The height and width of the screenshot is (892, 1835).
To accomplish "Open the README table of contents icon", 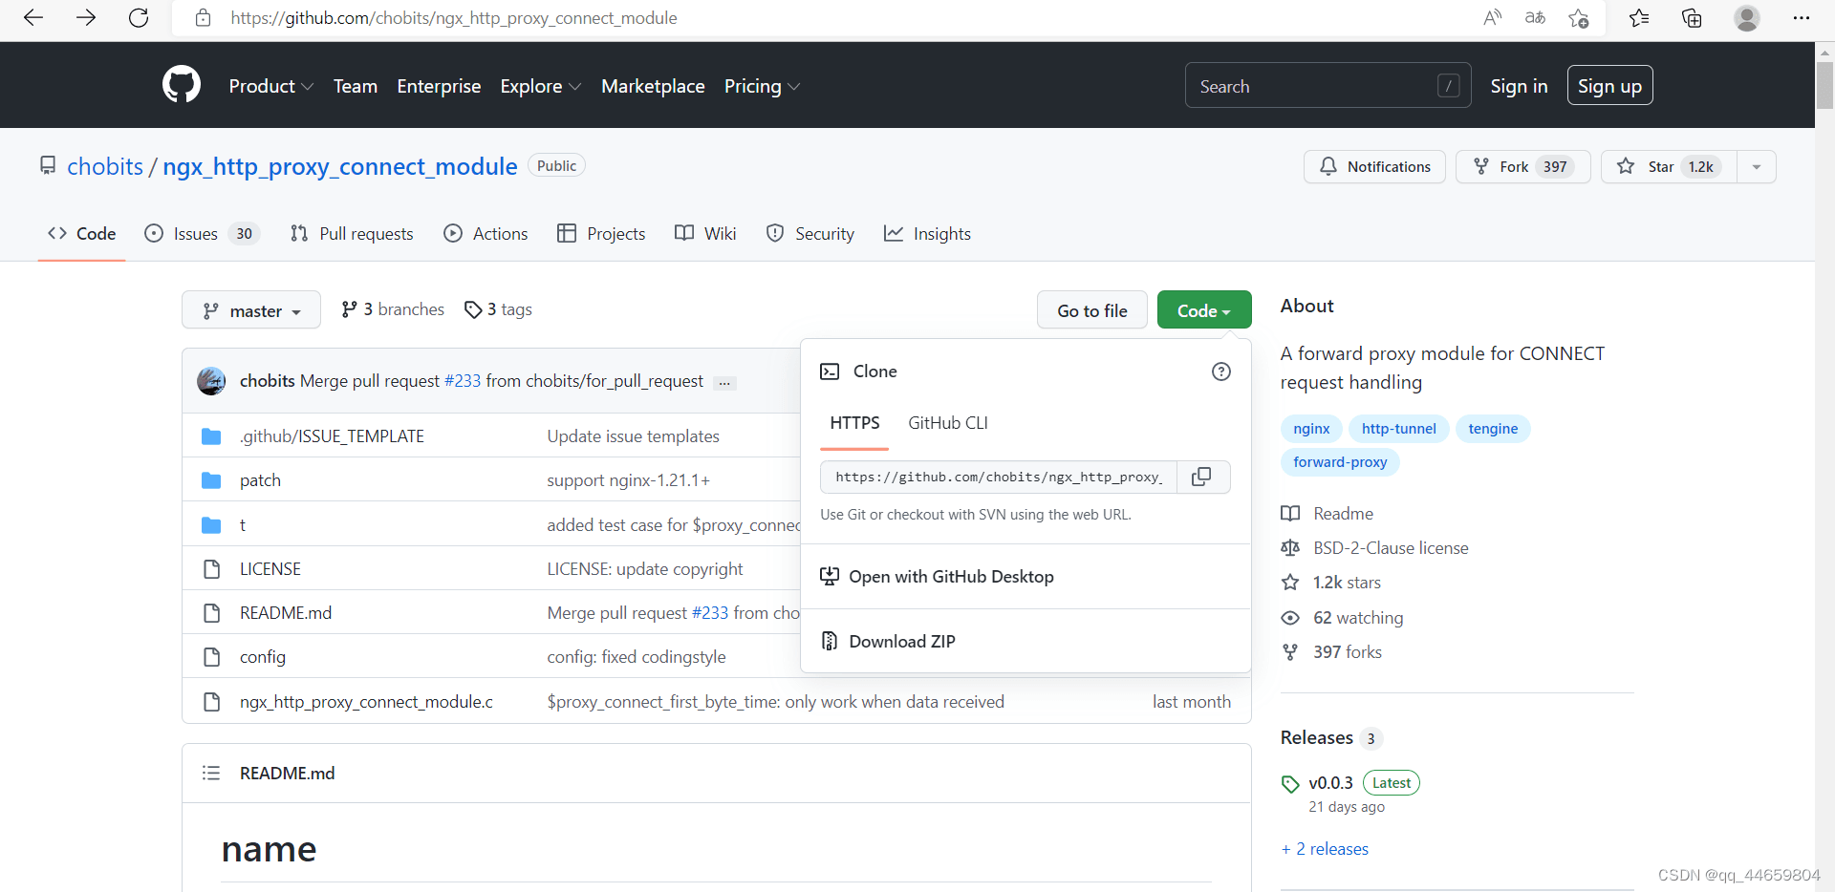I will click(211, 773).
